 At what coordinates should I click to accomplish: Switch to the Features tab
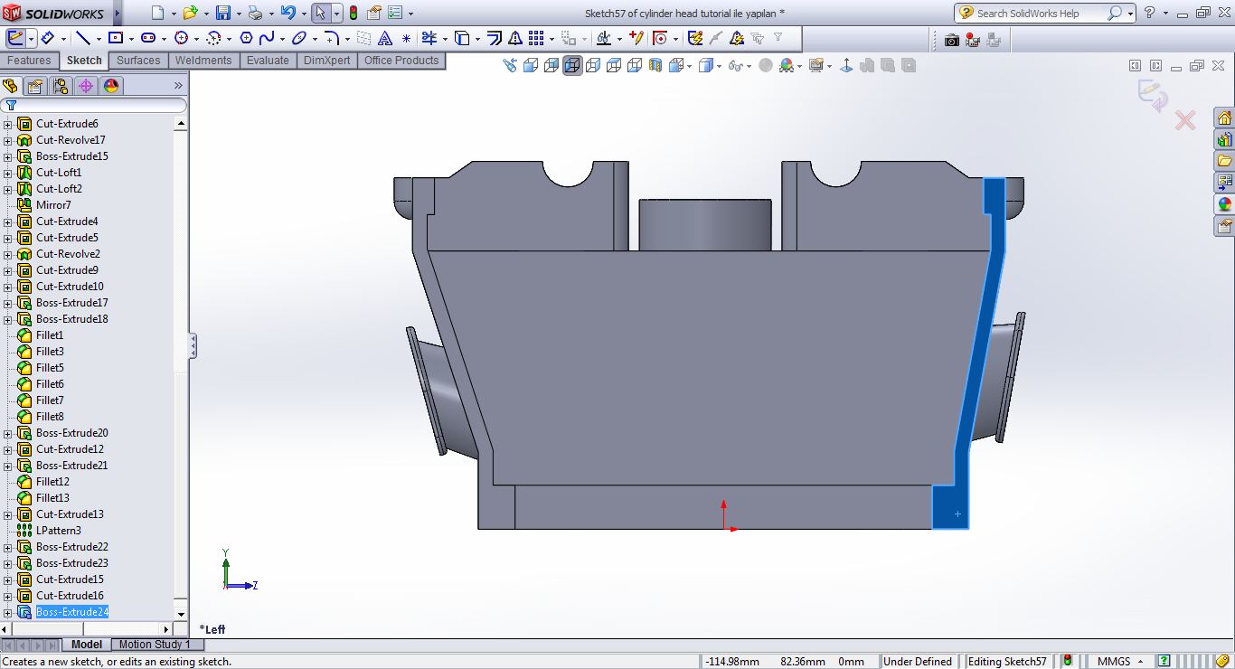(x=29, y=61)
